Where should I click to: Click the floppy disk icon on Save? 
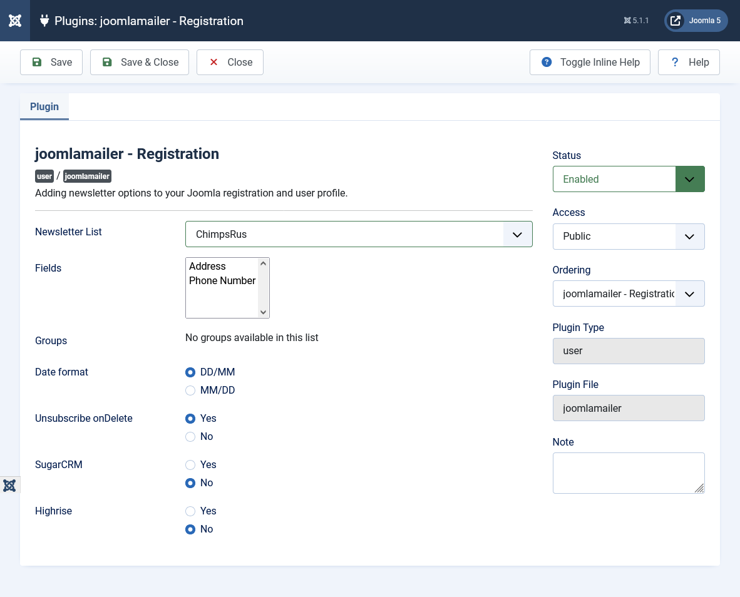(x=37, y=62)
